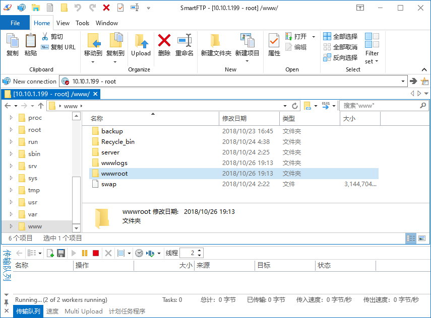Screen dimensions: 431x318
Task: Click 反向选择 (Invert selection) in ribbon
Action: click(341, 58)
